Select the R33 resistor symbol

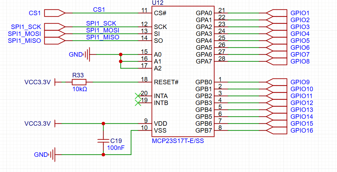79,82
